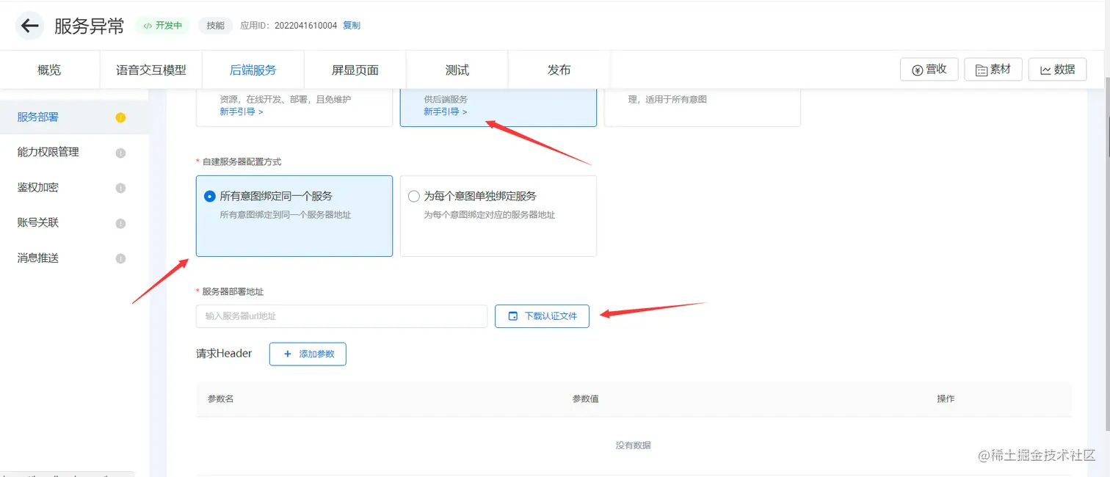Click the 开发中 status badge
The width and height of the screenshot is (1110, 477).
click(x=163, y=26)
